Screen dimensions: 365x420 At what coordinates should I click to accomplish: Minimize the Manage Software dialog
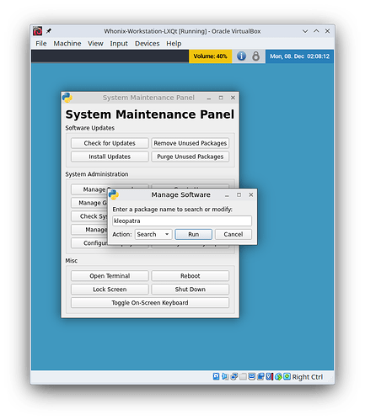coord(227,195)
